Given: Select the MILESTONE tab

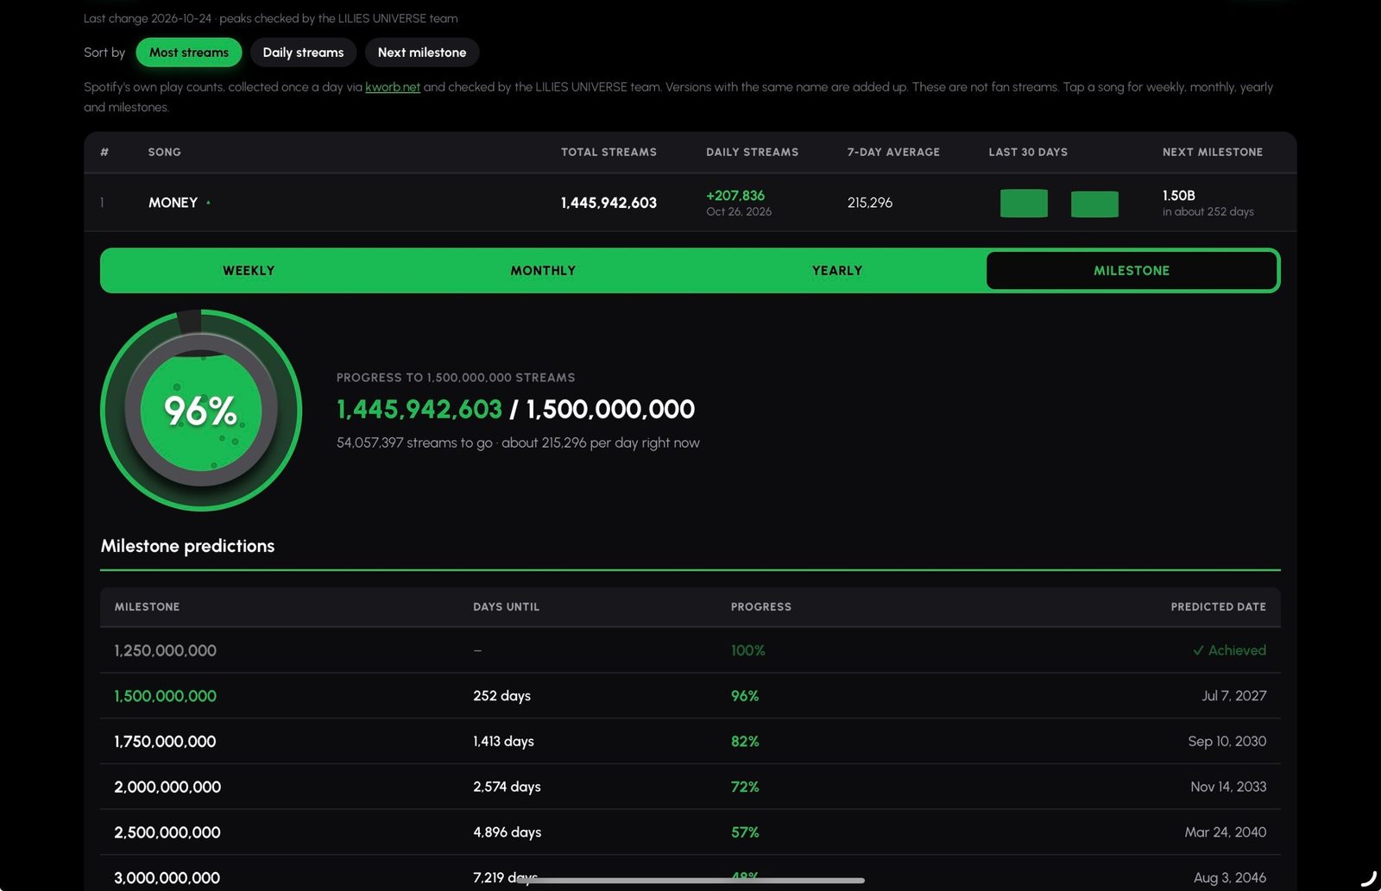Looking at the screenshot, I should (1132, 271).
